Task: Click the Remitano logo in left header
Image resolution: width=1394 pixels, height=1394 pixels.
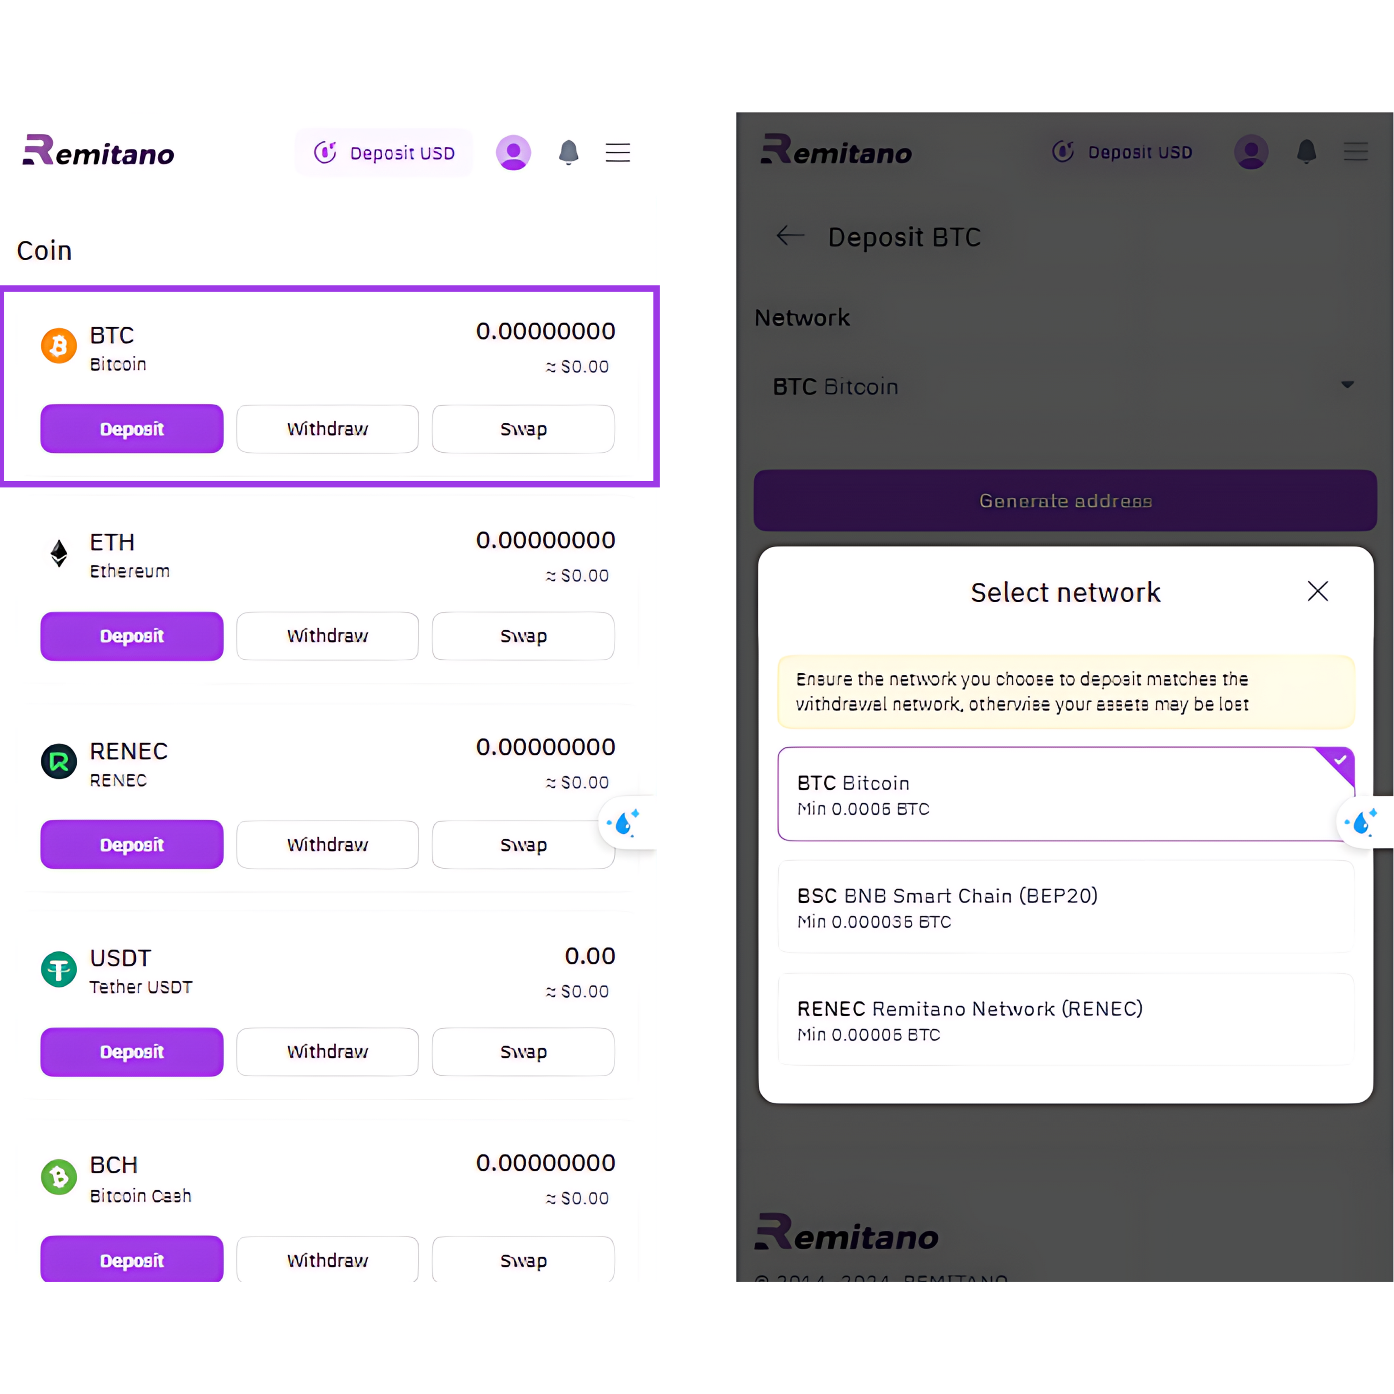Action: (99, 151)
